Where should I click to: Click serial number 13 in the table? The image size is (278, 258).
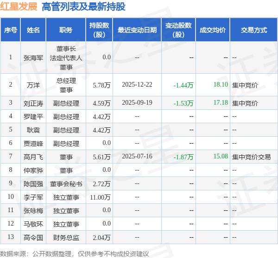point(11,237)
